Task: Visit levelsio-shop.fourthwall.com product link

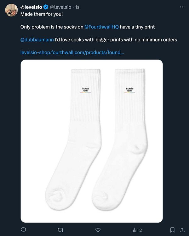Action: [x=72, y=53]
